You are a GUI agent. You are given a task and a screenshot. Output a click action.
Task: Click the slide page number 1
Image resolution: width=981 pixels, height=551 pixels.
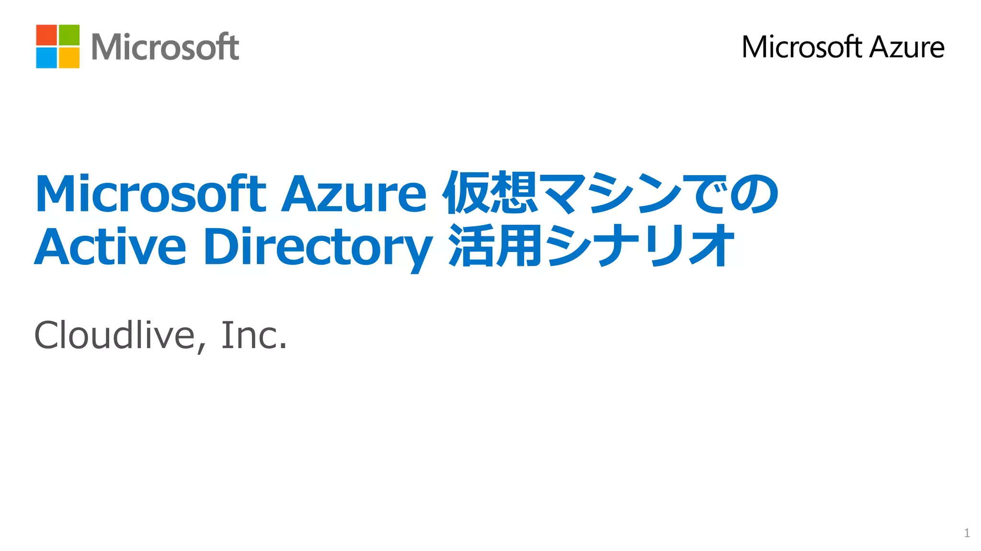point(967,533)
